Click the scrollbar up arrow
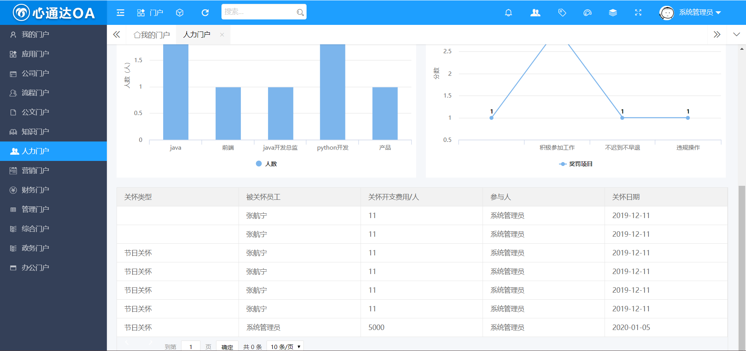 pyautogui.click(x=742, y=49)
